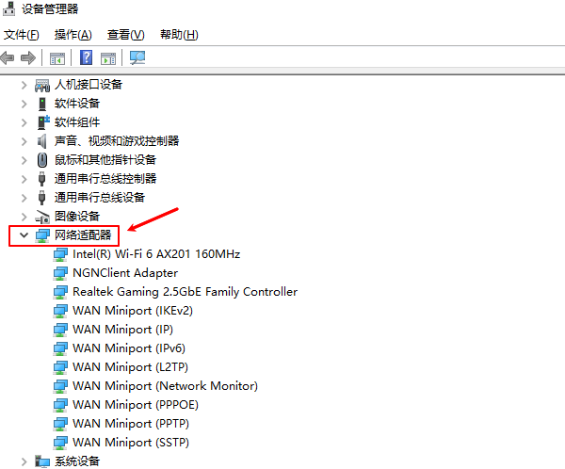Click the blue Help question mark icon
Viewport: 565px width, 469px height.
[86, 58]
